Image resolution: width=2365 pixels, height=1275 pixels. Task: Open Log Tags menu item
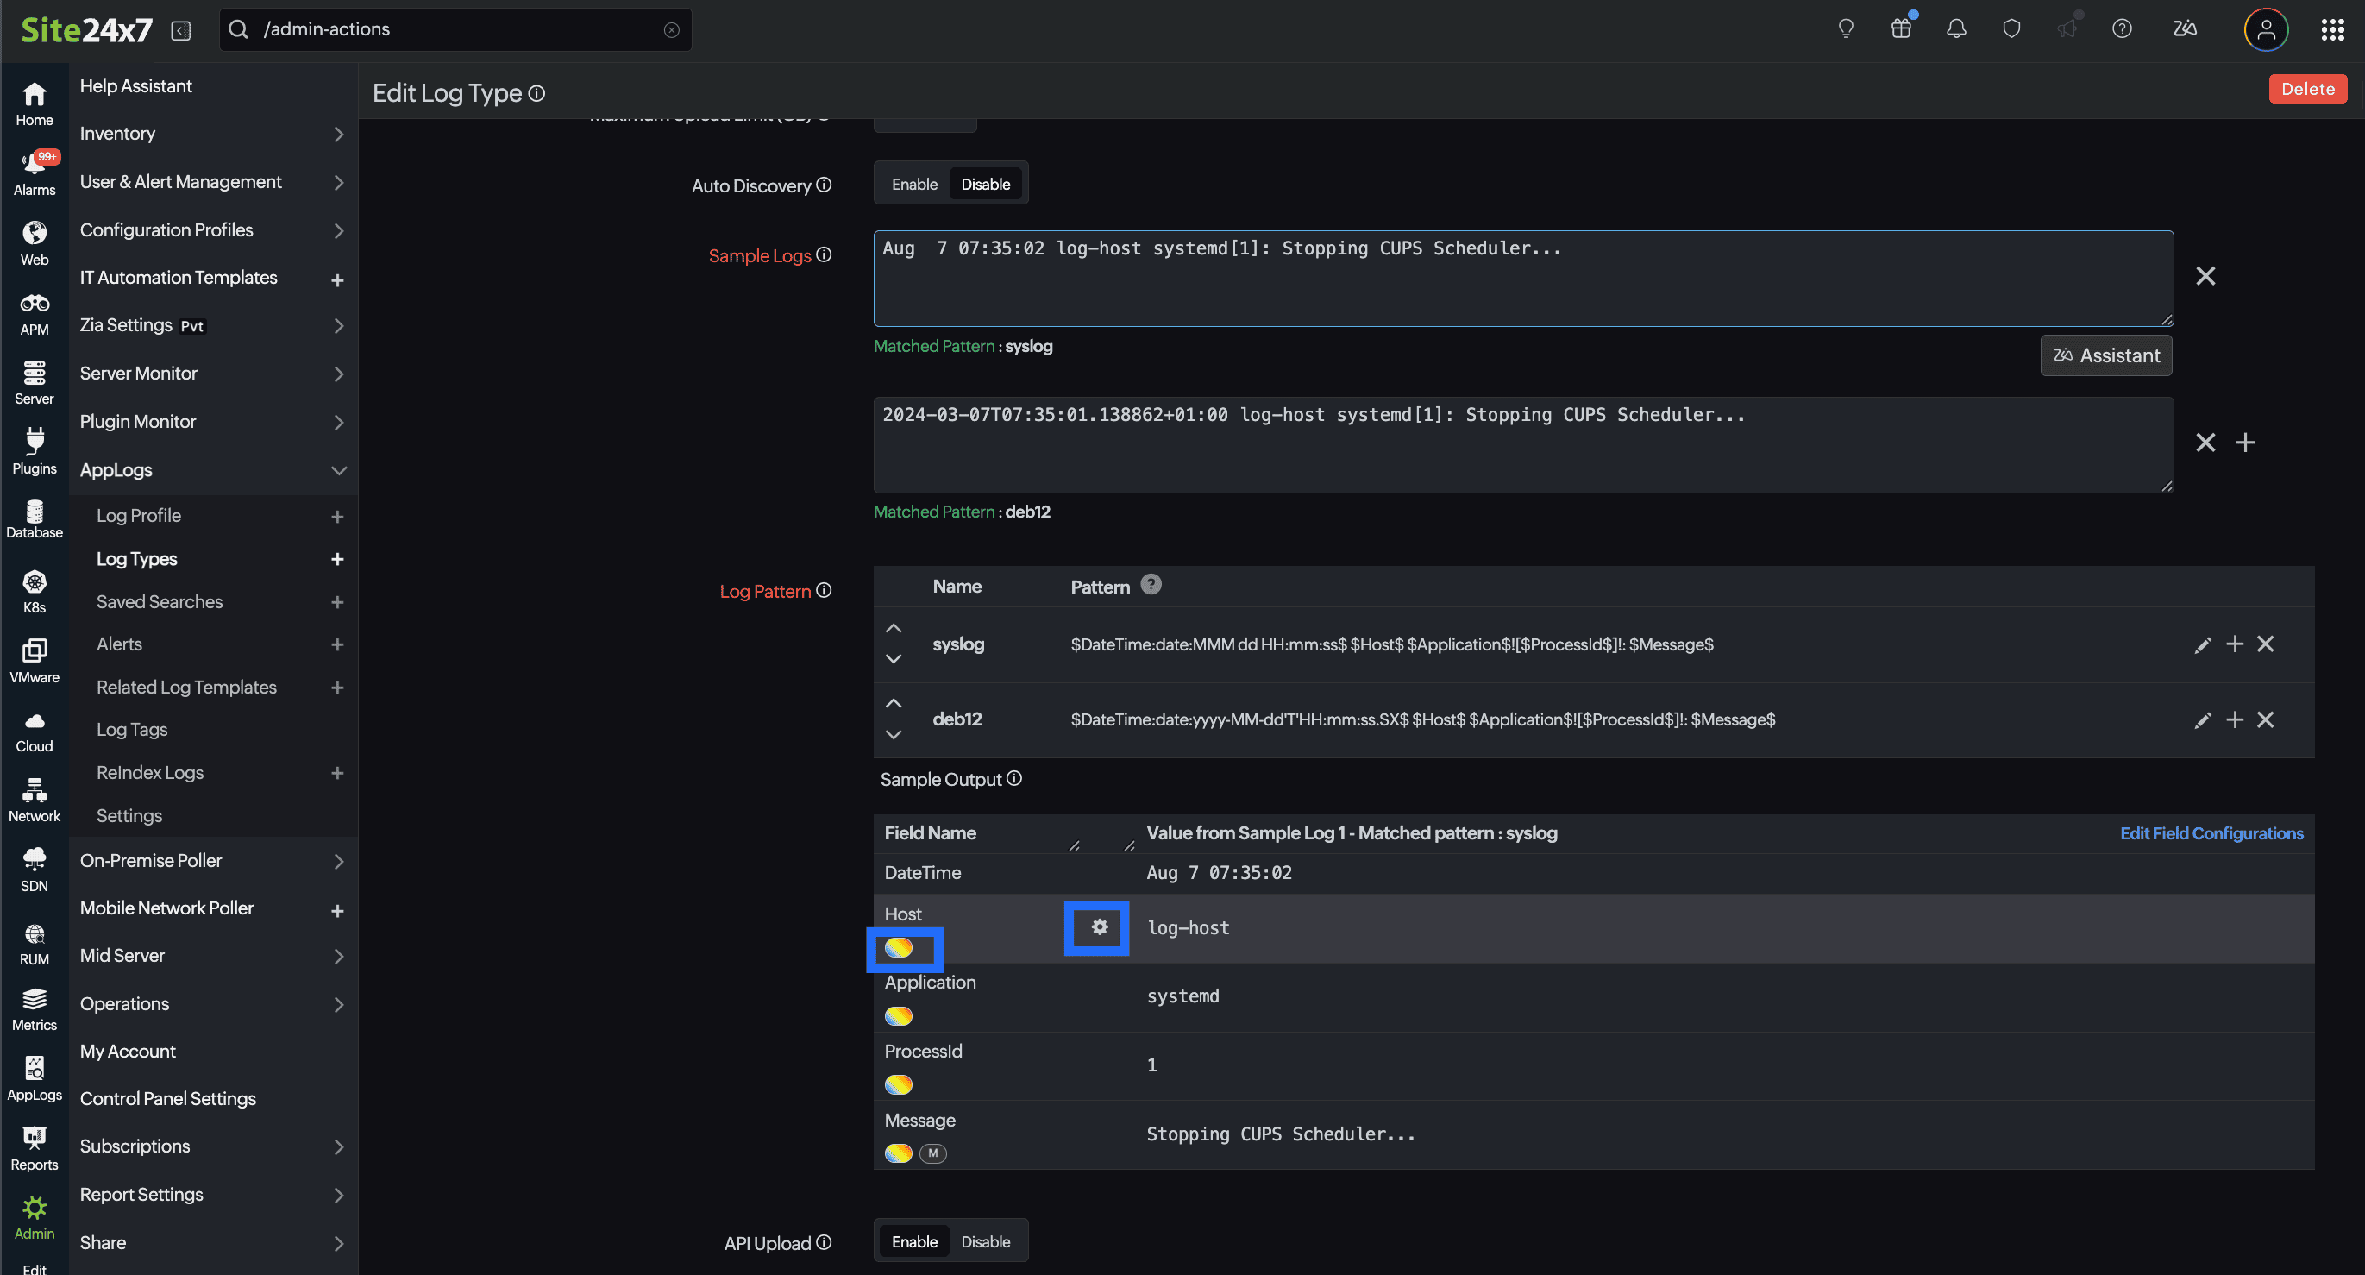(x=132, y=729)
